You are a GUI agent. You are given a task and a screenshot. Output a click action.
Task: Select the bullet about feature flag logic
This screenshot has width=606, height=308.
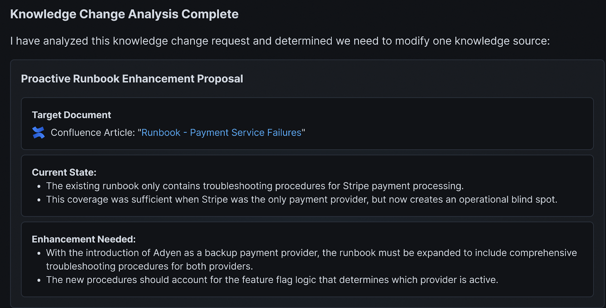[272, 280]
